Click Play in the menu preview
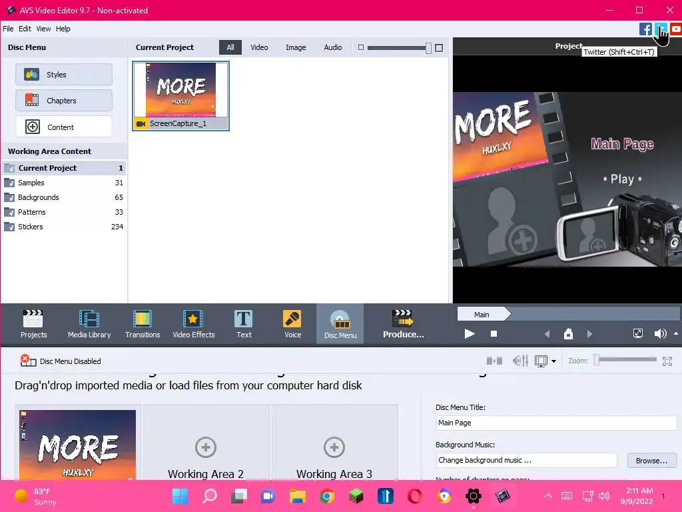This screenshot has width=682, height=512. coord(622,179)
